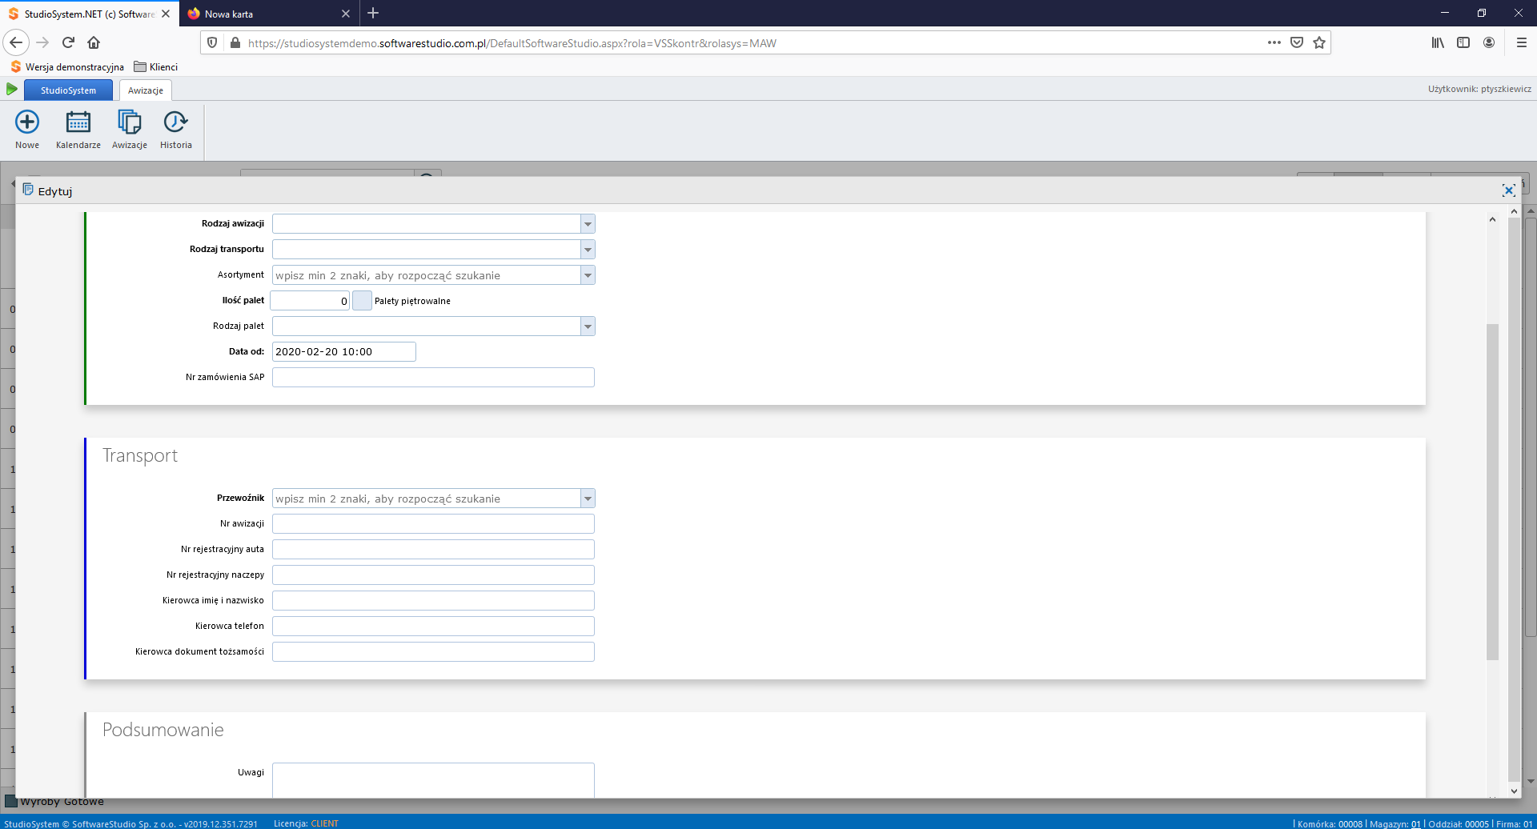Click dialog vertical scrollbar thumb
Image resolution: width=1537 pixels, height=829 pixels.
click(x=1514, y=500)
